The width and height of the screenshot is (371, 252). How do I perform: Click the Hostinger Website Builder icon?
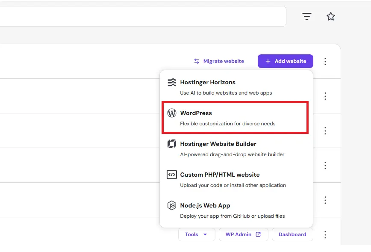[172, 144]
